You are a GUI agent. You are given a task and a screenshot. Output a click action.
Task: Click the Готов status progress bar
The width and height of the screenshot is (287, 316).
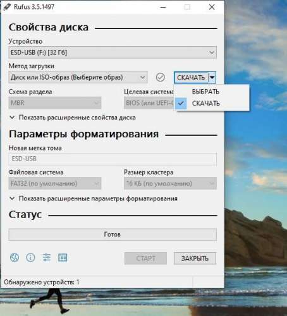(x=113, y=234)
